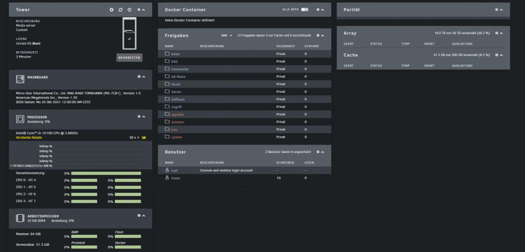Toggle the ALLE APPS switch

pos(304,9)
